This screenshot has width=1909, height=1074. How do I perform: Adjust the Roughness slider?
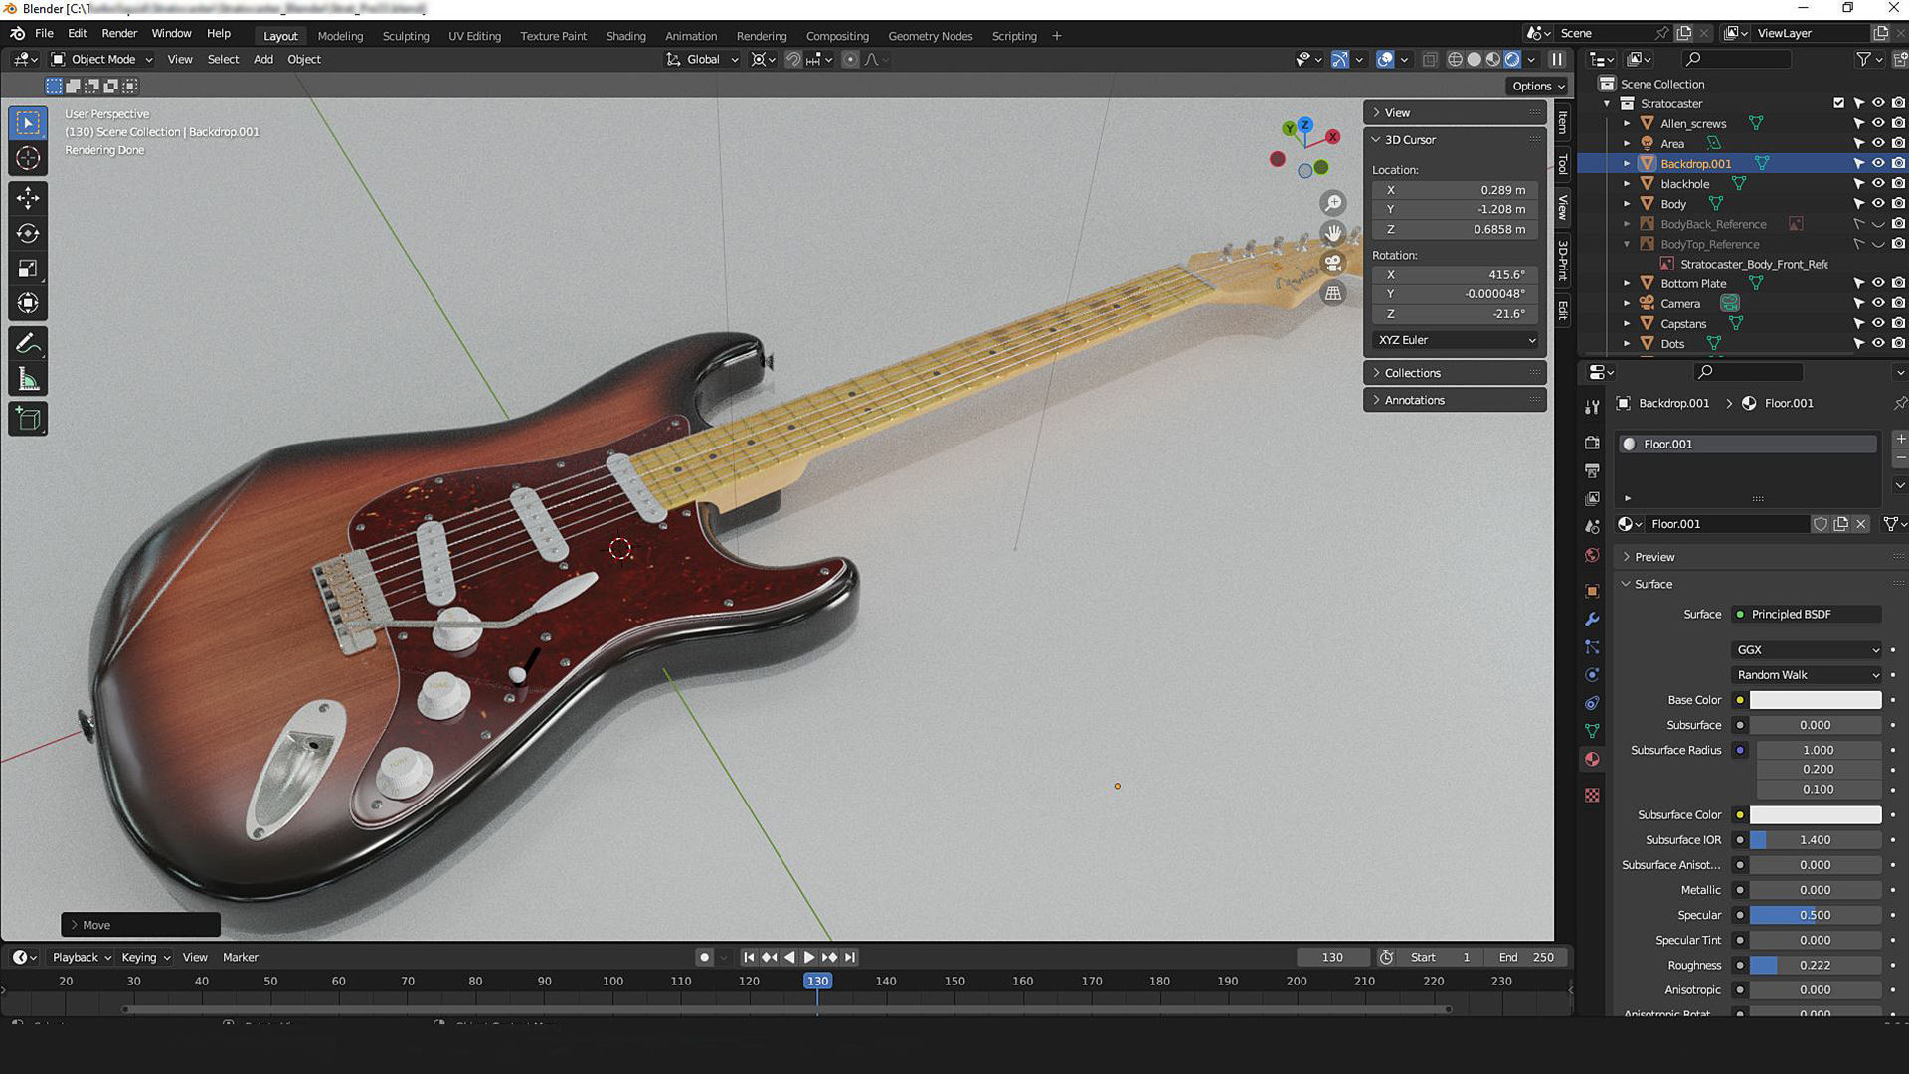(1815, 965)
